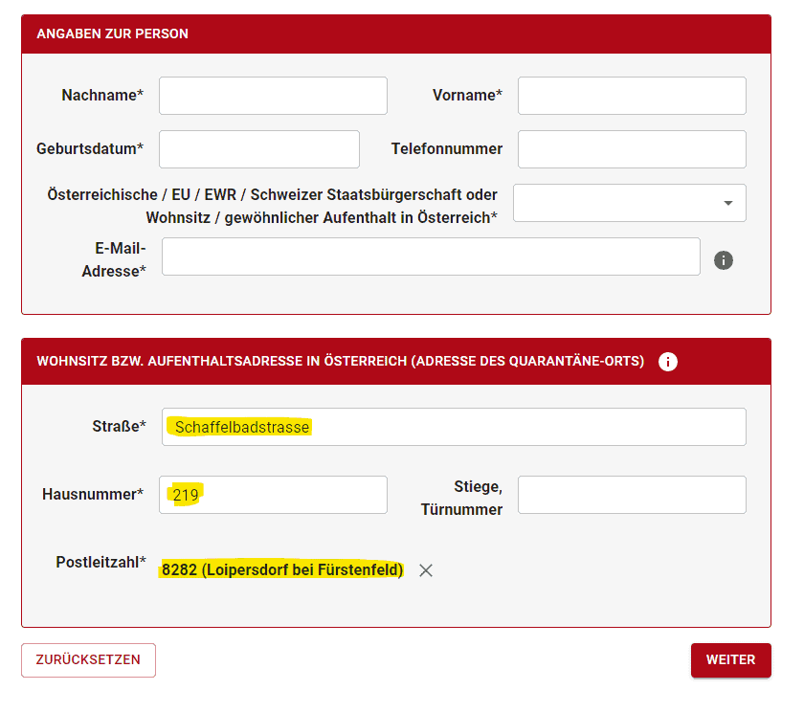Click the WEITER button to continue

[x=730, y=660]
